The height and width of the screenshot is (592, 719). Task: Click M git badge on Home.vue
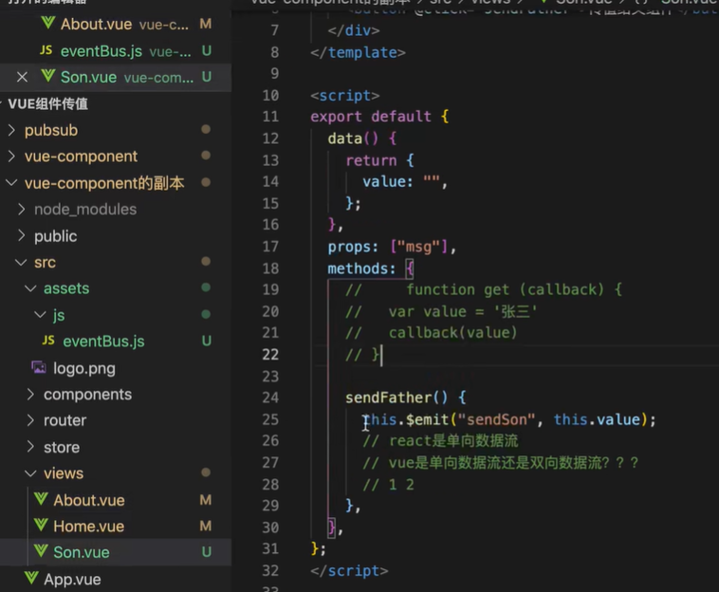(x=206, y=526)
